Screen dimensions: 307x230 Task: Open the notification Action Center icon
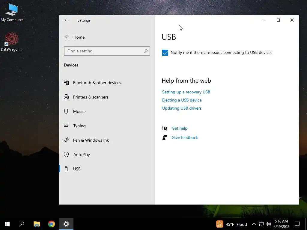(297, 224)
